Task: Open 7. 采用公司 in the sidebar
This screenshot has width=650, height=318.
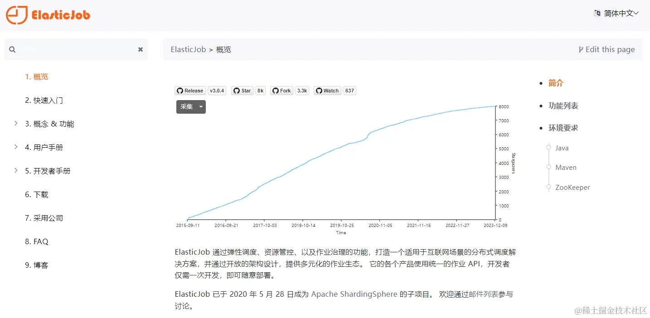Action: [44, 218]
